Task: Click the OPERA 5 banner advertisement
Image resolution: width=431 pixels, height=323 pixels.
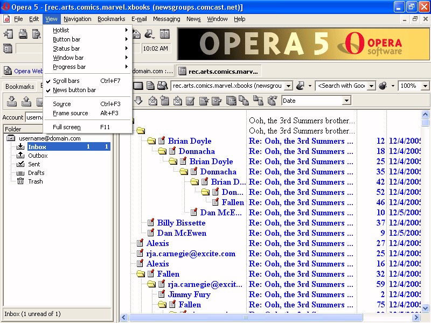Action: (x=303, y=44)
